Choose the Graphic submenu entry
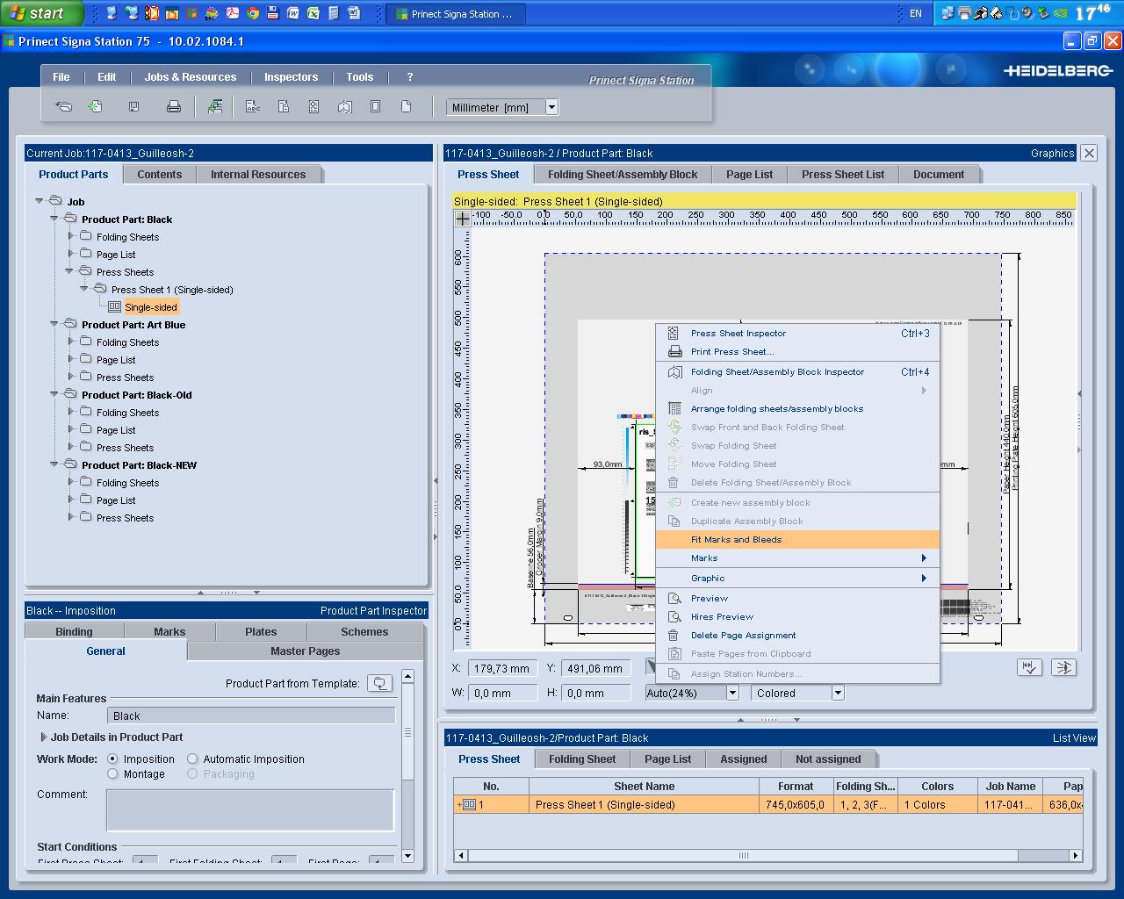The height and width of the screenshot is (899, 1124). [x=797, y=579]
